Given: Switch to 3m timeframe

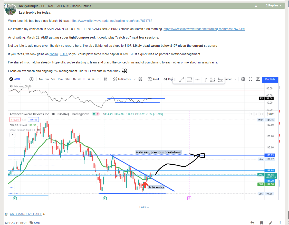Looking at the screenshot, I should 47,79.
